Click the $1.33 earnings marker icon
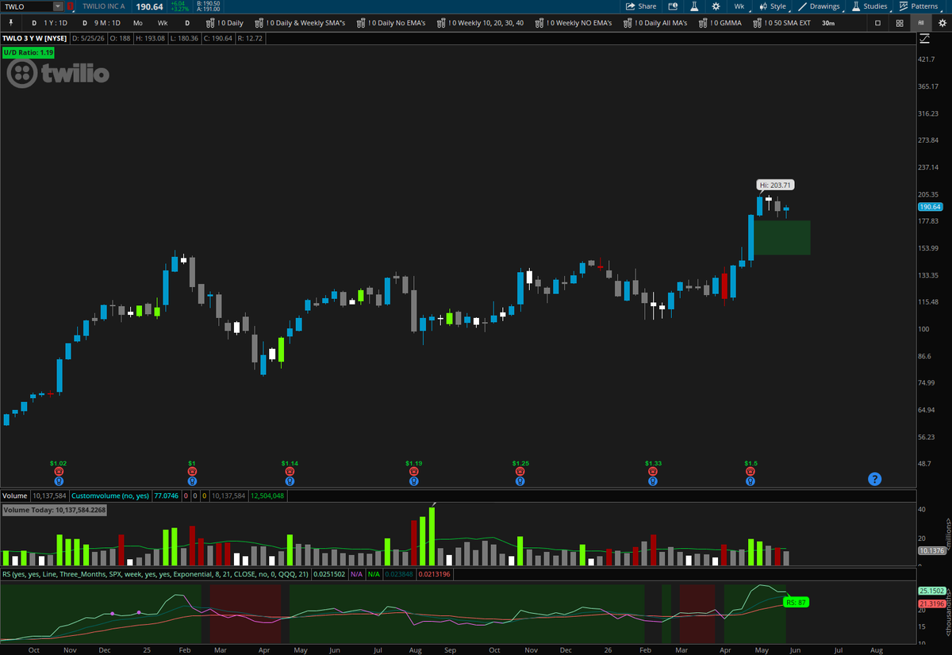 (652, 471)
